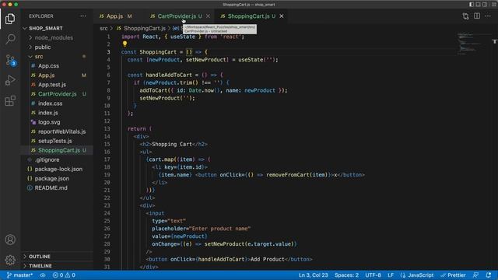Open setupTests.js in the explorer
The height and width of the screenshot is (280, 498).
55,141
